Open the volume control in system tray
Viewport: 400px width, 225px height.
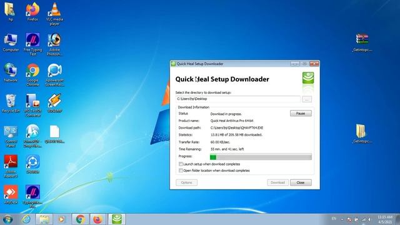[x=369, y=219]
